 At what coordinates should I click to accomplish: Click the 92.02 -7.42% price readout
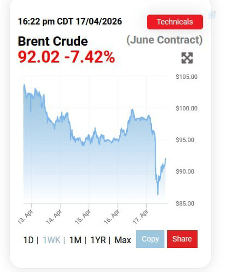[x=66, y=57]
